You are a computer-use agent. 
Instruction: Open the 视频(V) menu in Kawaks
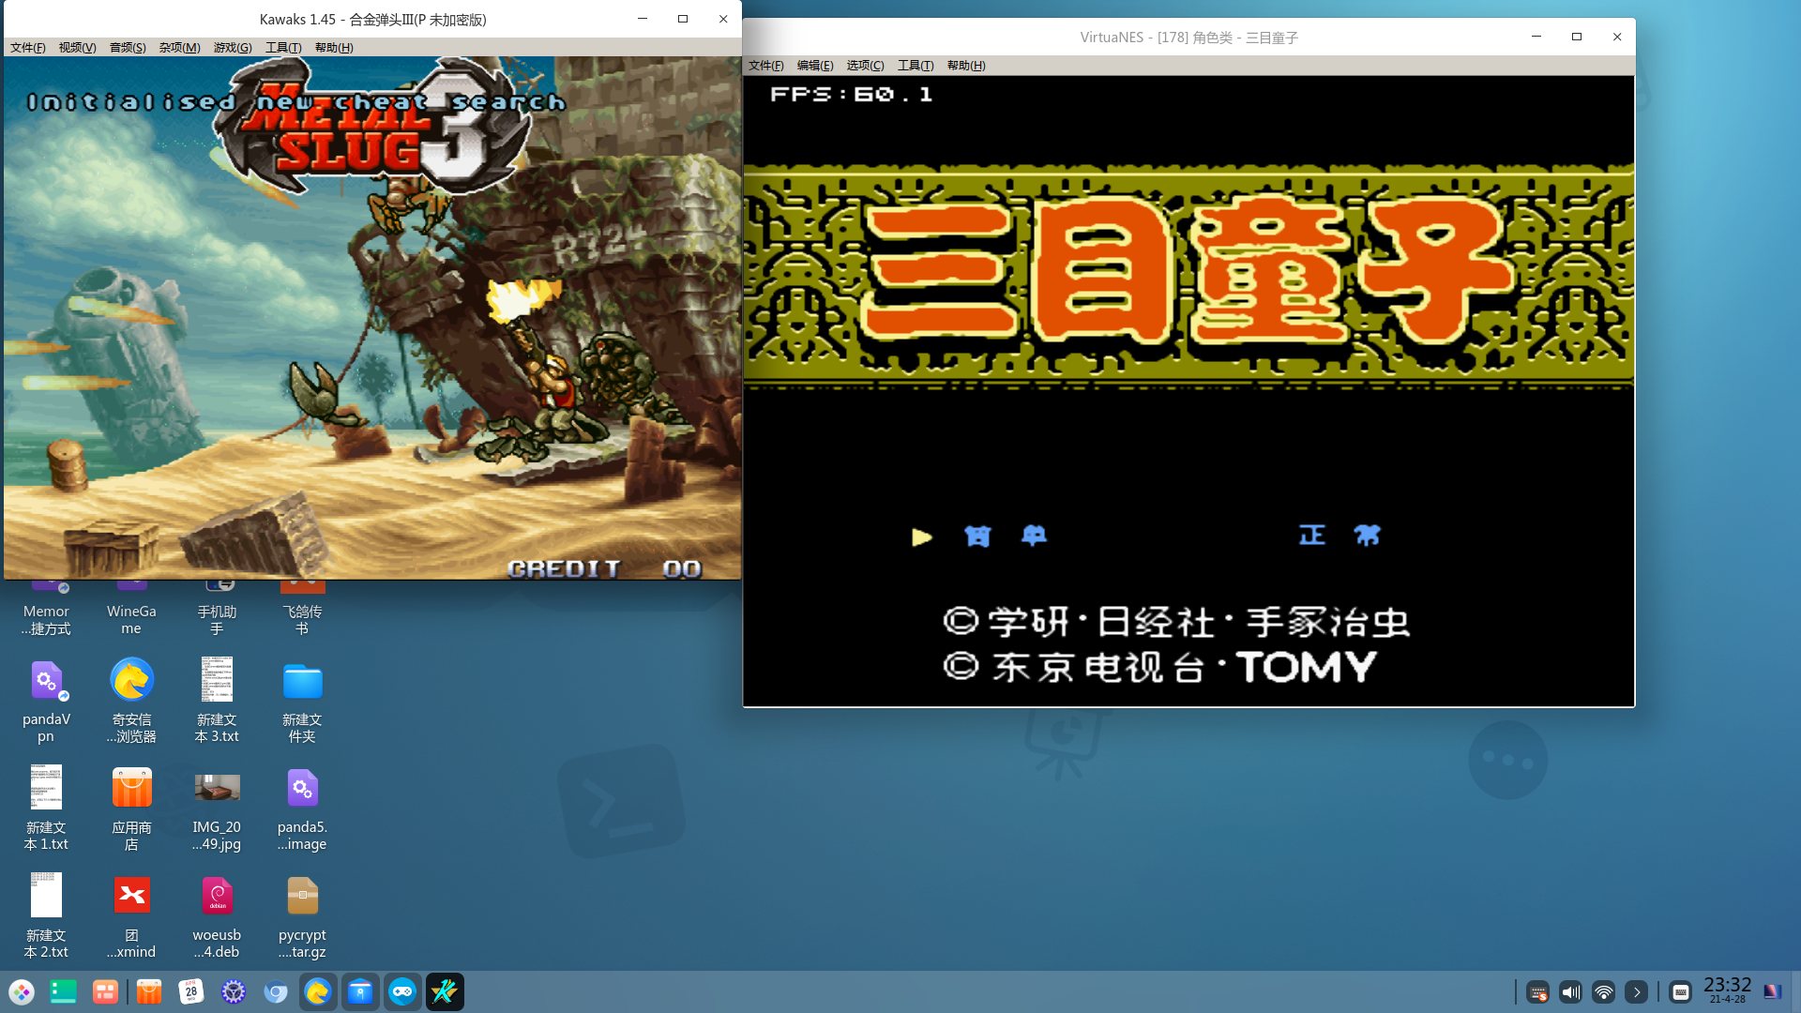click(77, 47)
